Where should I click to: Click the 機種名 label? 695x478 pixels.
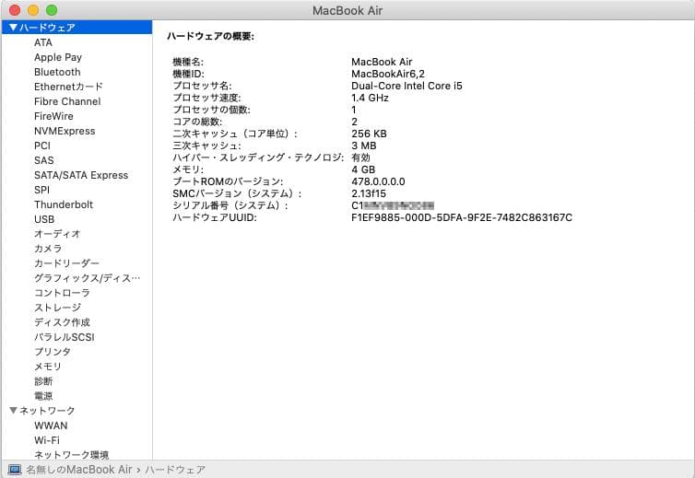click(x=188, y=62)
